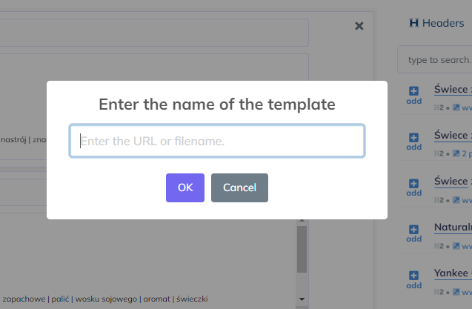The height and width of the screenshot is (309, 472).
Task: Add the Yankee header entry
Action: point(413,279)
